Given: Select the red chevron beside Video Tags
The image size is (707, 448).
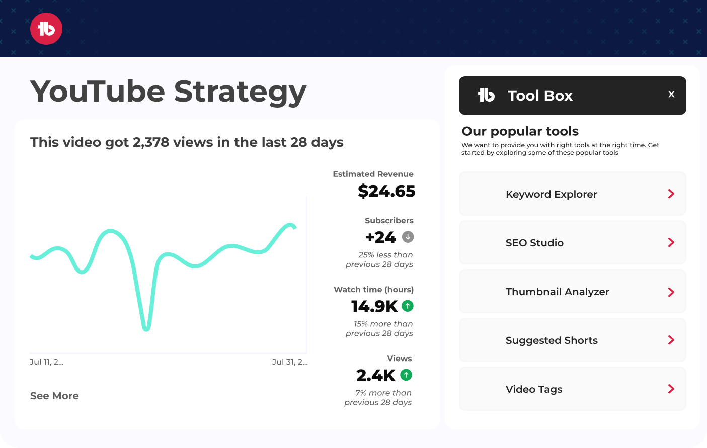Looking at the screenshot, I should pyautogui.click(x=671, y=389).
